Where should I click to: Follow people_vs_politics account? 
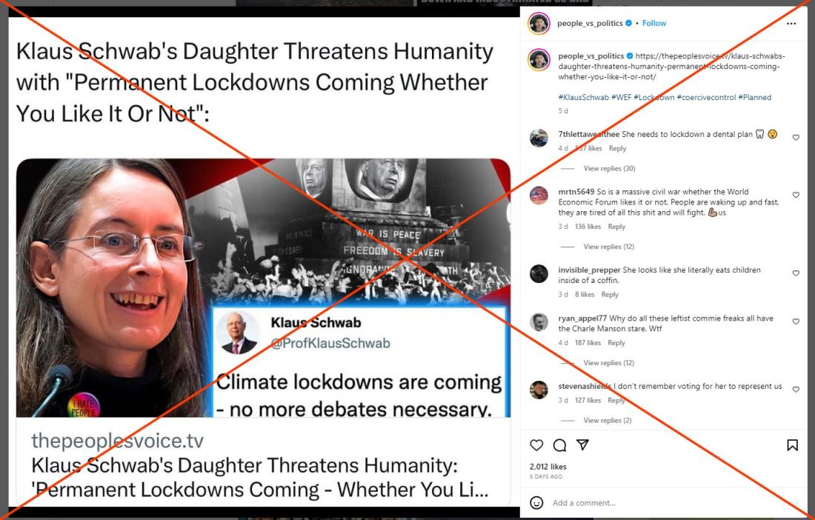(x=654, y=24)
